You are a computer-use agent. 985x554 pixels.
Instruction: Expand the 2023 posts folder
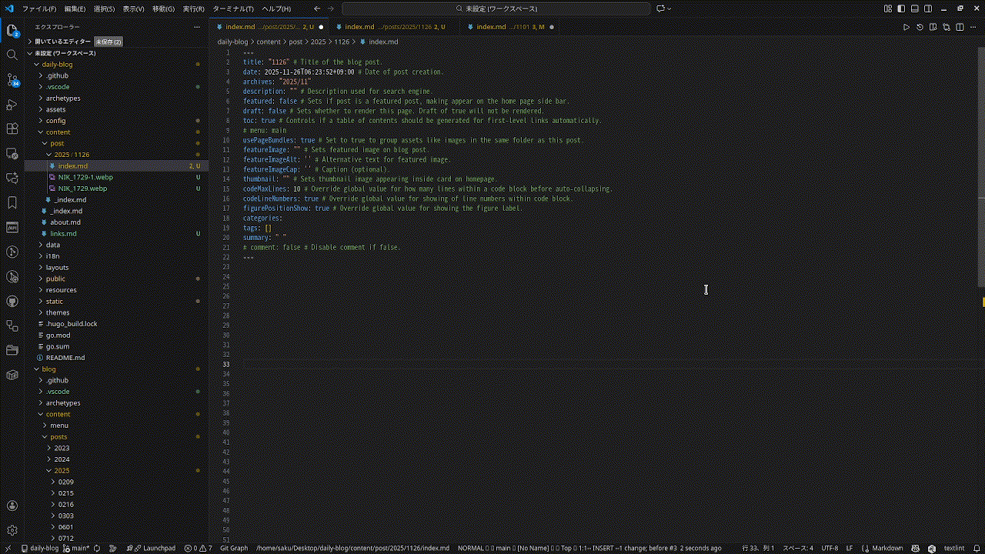[x=61, y=448]
